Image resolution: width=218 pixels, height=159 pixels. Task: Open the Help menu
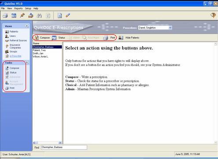[x=36, y=8]
